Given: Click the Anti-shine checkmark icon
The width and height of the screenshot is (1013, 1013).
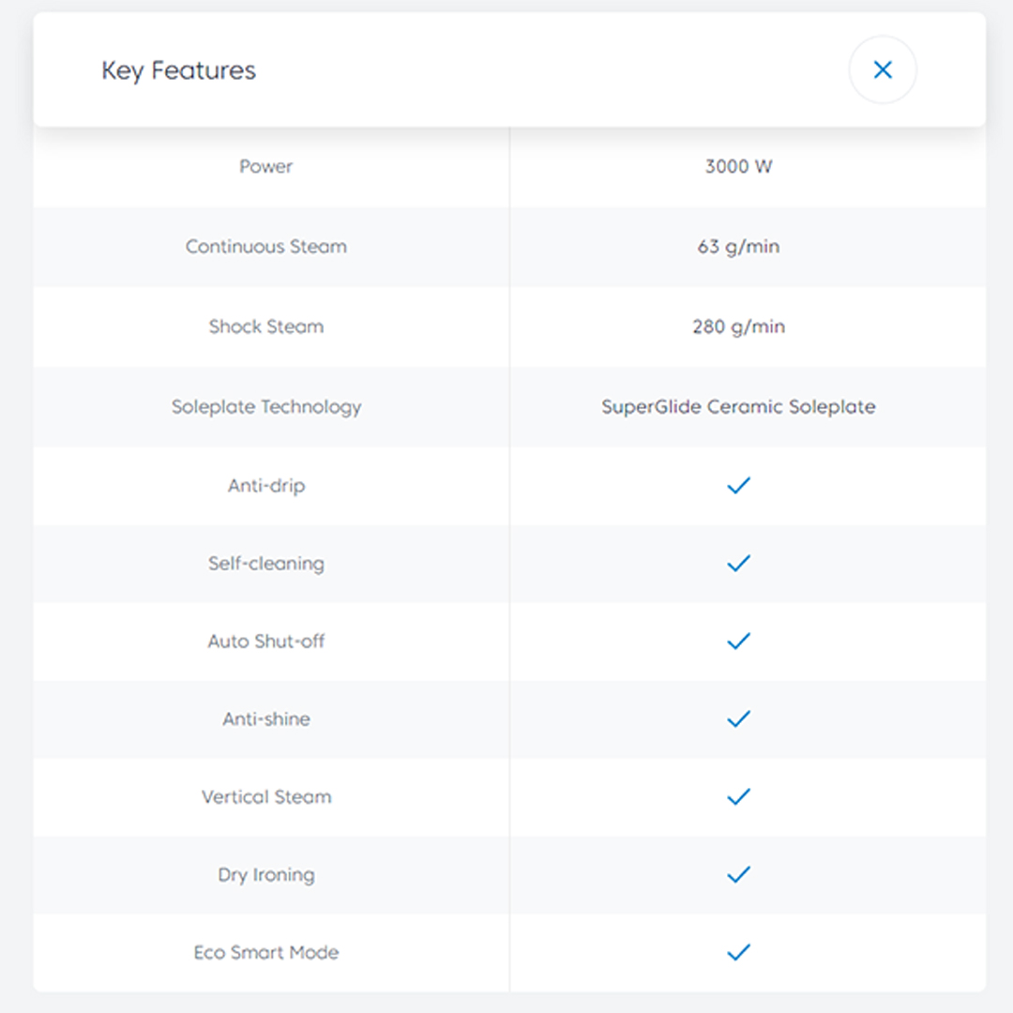Looking at the screenshot, I should [x=739, y=719].
